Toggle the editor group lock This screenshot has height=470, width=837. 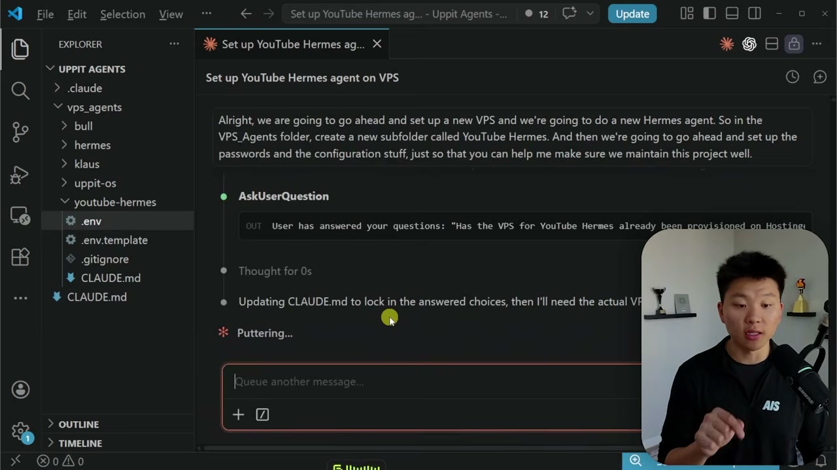coord(794,44)
